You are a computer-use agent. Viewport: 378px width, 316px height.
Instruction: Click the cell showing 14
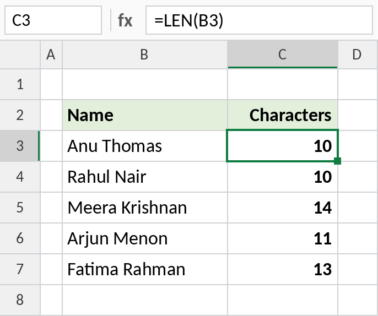283,208
